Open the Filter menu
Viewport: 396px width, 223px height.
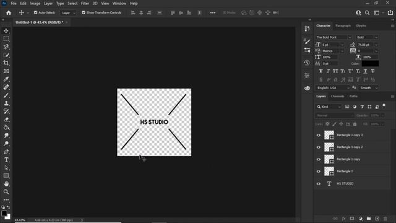(85, 3)
